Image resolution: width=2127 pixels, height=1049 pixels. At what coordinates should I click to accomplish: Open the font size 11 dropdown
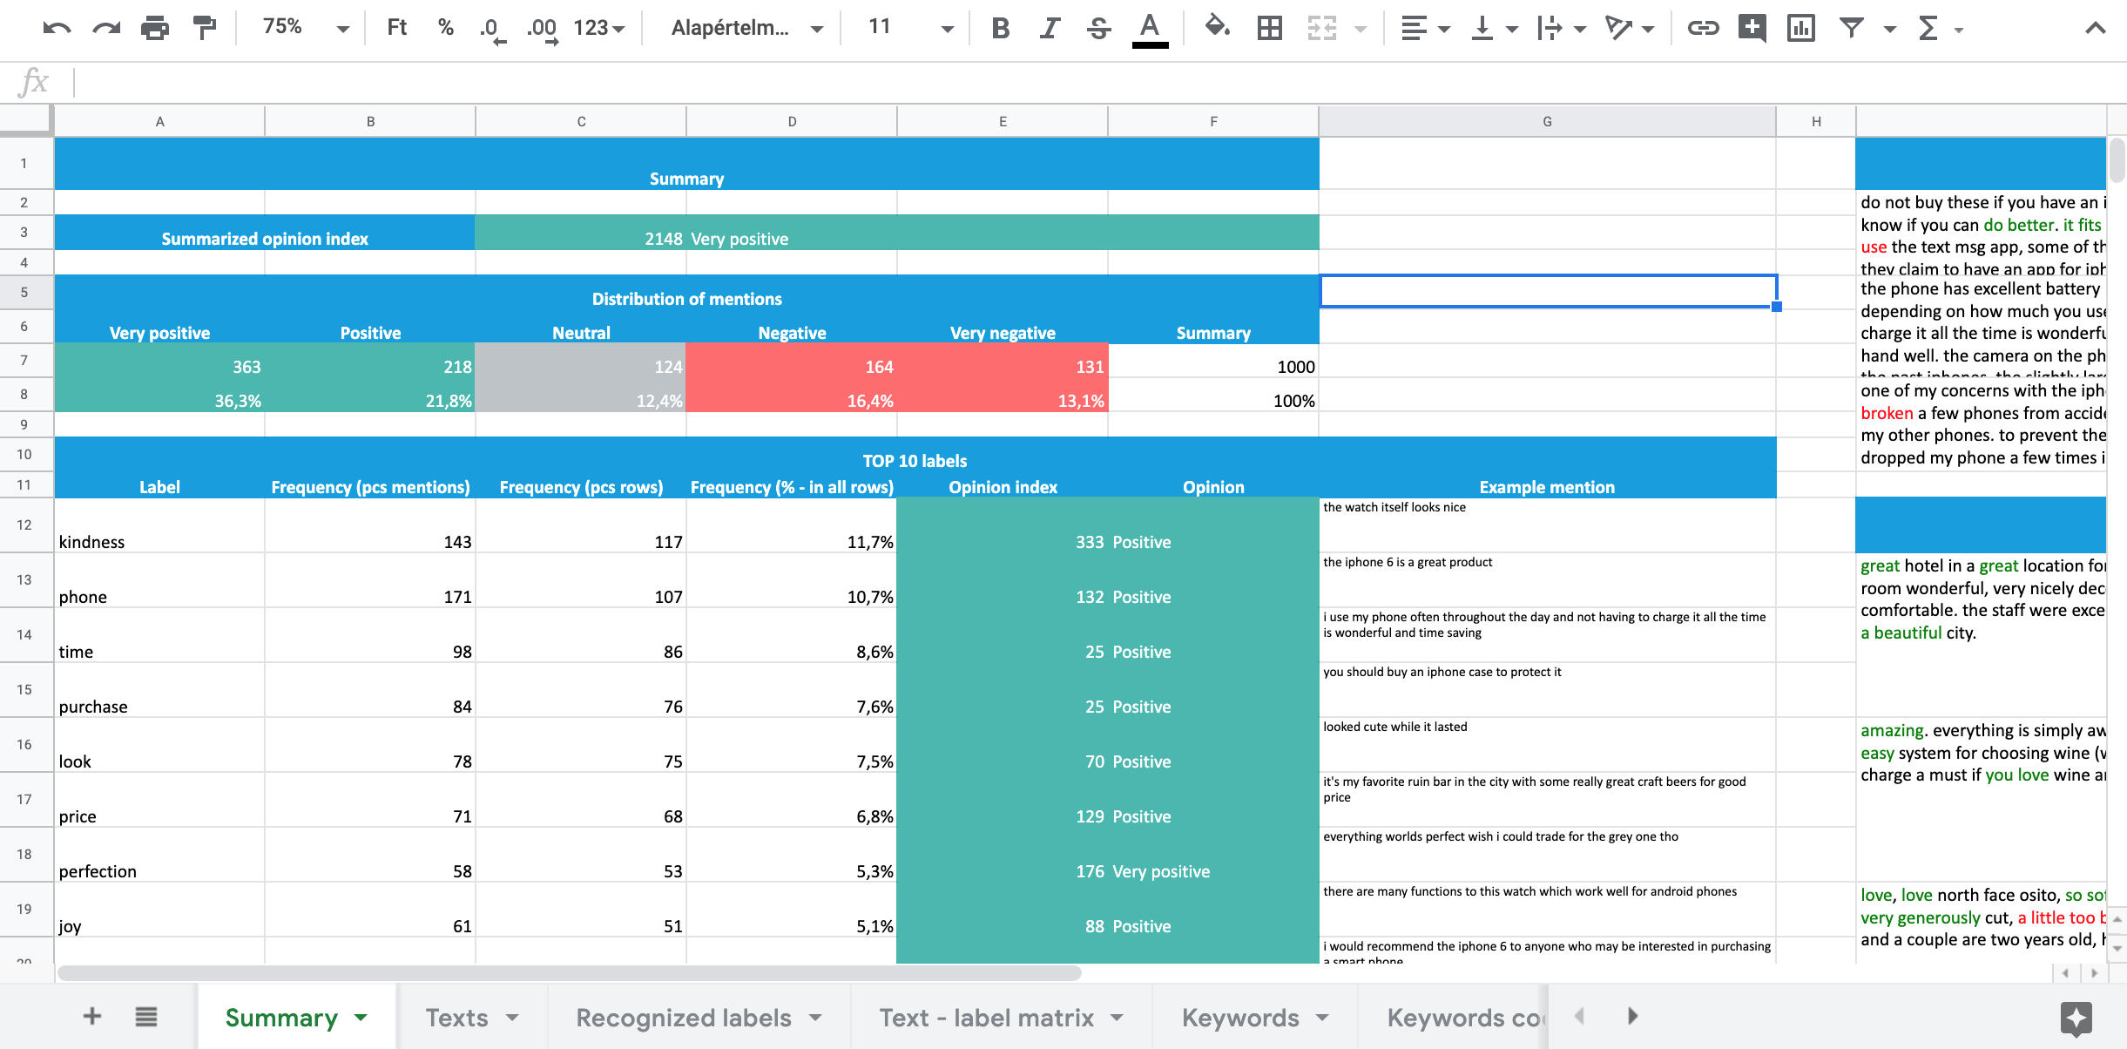[909, 28]
